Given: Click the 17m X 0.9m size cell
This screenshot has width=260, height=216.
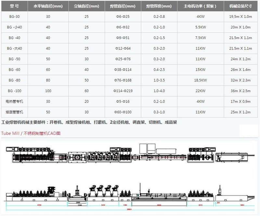Looking at the screenshot, I should [x=240, y=102].
